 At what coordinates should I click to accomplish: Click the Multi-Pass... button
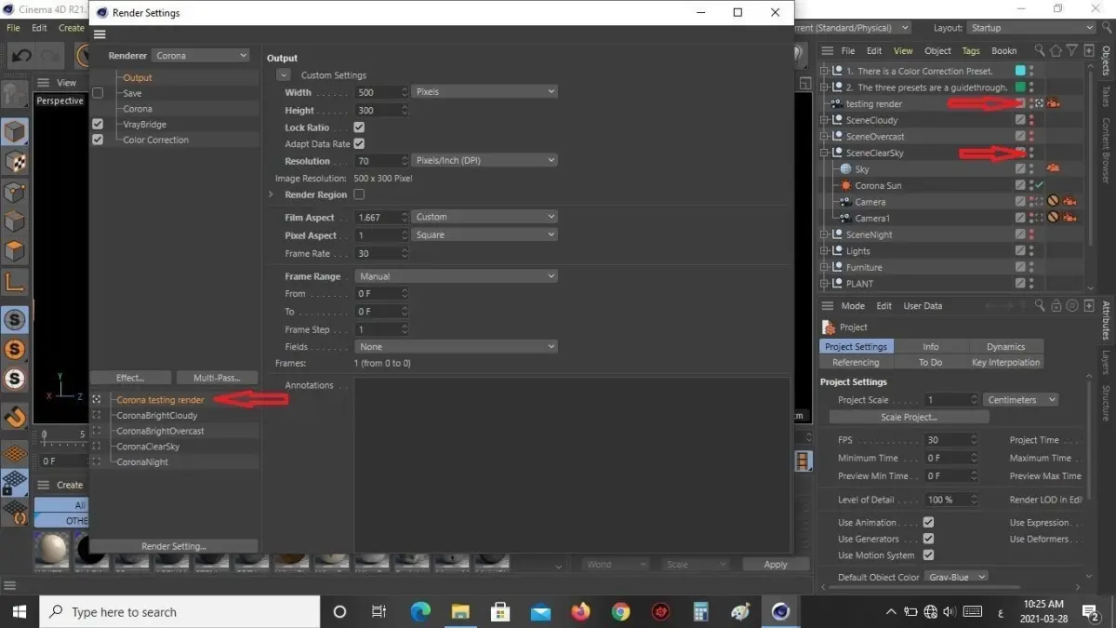217,378
